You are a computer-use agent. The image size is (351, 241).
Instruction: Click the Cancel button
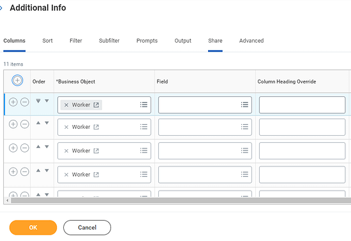click(87, 228)
